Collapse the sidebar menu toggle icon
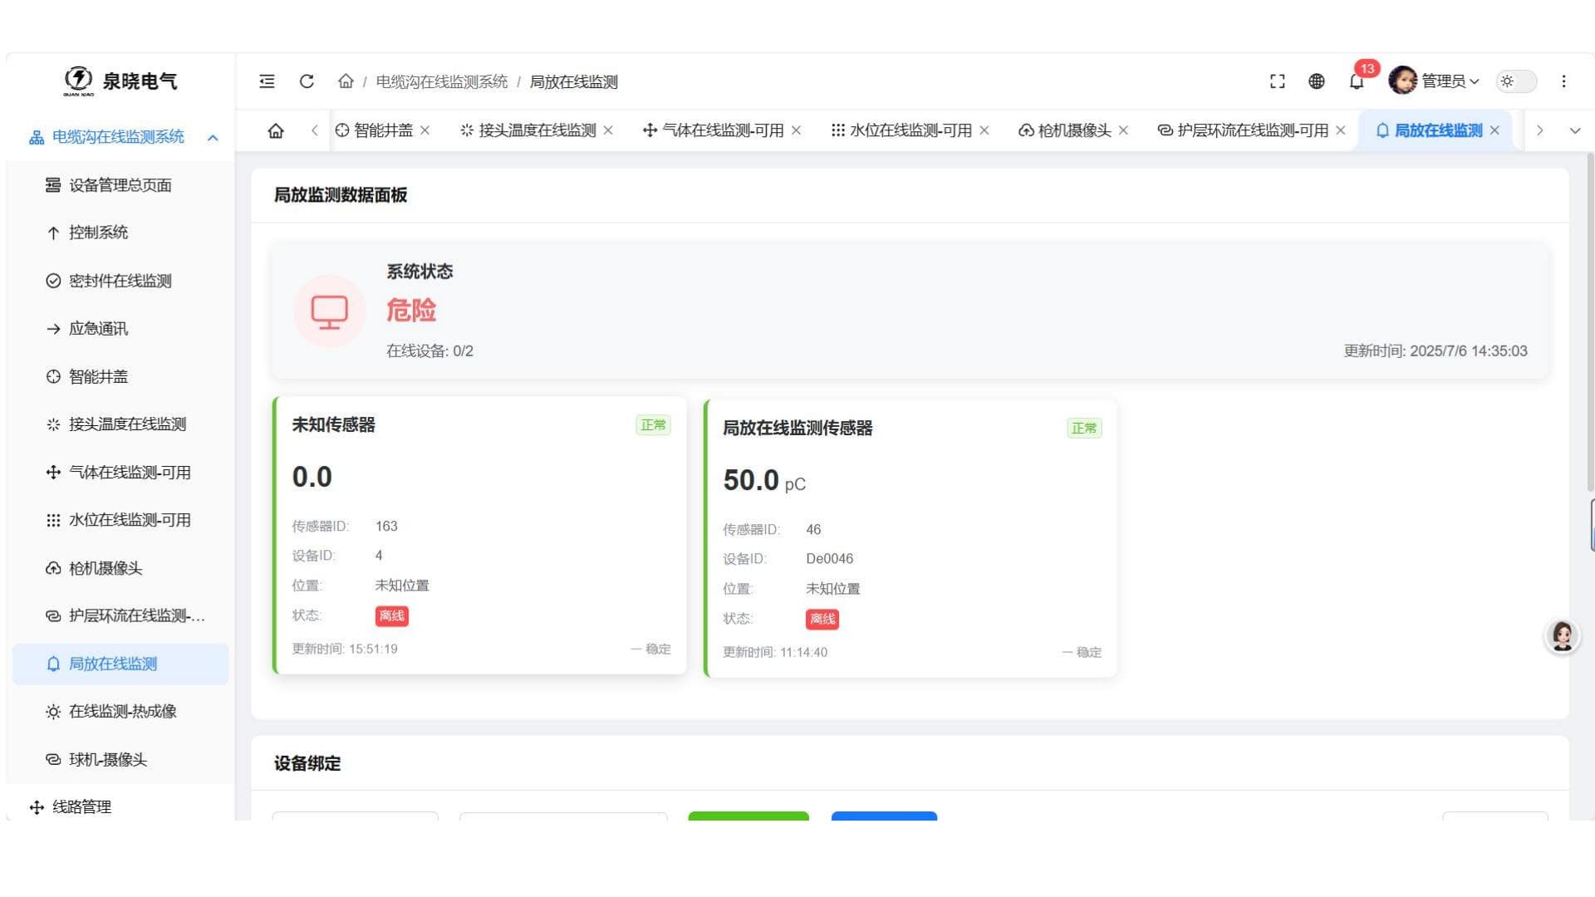 pos(267,81)
